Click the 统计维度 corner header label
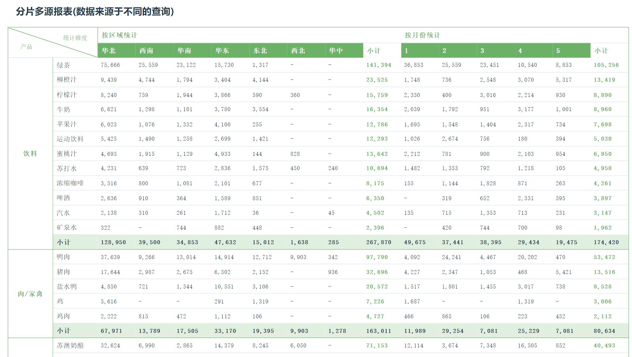The image size is (632, 357). [75, 38]
